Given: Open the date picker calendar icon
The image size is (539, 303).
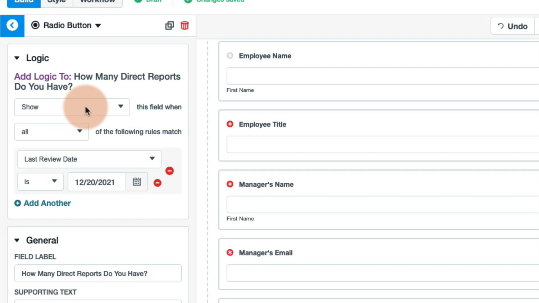Looking at the screenshot, I should pyautogui.click(x=137, y=182).
